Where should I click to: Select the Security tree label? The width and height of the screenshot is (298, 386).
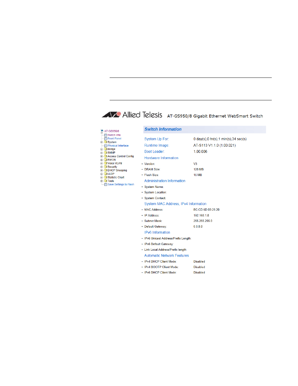click(112, 167)
